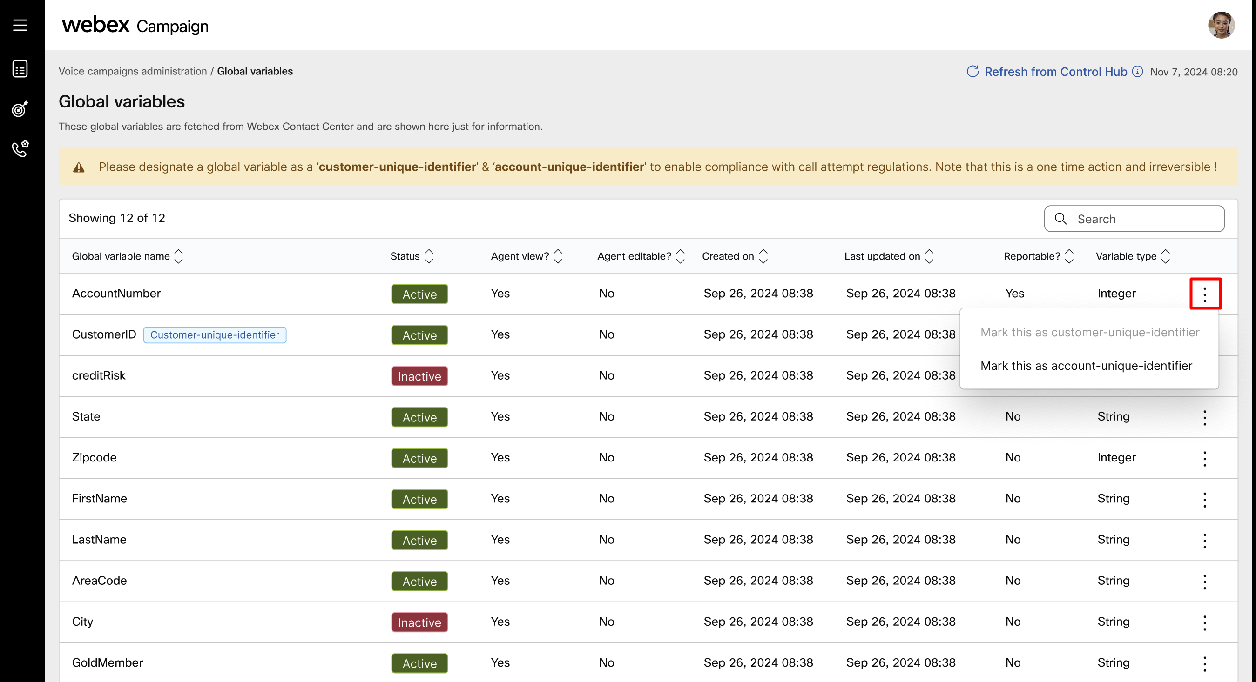Click the info icon beside Refresh link
The image size is (1256, 682).
(x=1137, y=72)
